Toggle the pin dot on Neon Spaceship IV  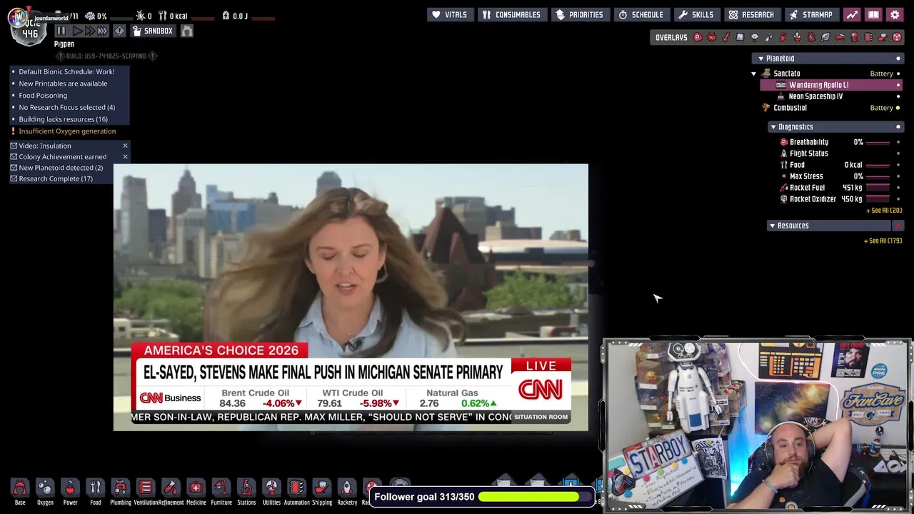(898, 96)
